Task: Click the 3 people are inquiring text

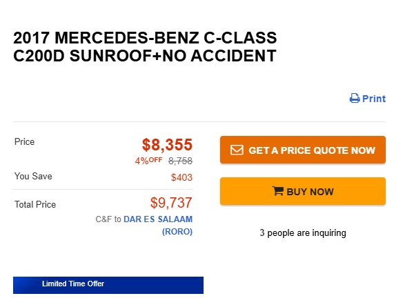Action: (303, 232)
